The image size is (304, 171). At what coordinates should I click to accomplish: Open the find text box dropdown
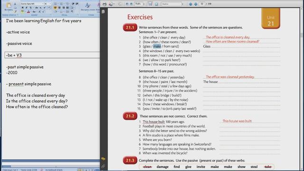tap(182, 4)
